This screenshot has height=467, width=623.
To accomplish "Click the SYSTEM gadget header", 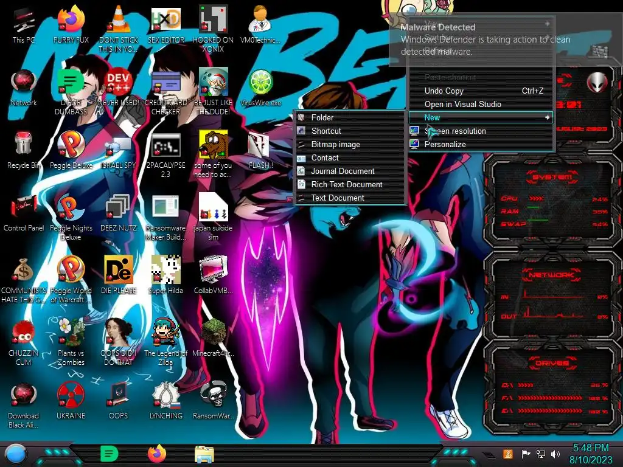I will coord(552,177).
